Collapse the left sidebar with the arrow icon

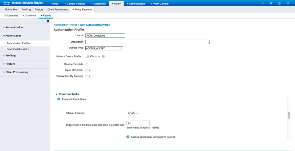(x=48, y=21)
